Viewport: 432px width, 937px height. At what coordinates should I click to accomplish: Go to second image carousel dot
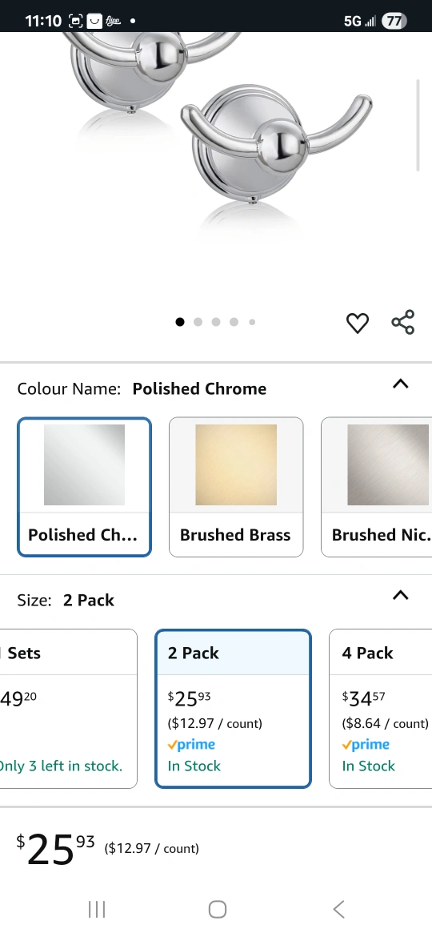(x=198, y=322)
